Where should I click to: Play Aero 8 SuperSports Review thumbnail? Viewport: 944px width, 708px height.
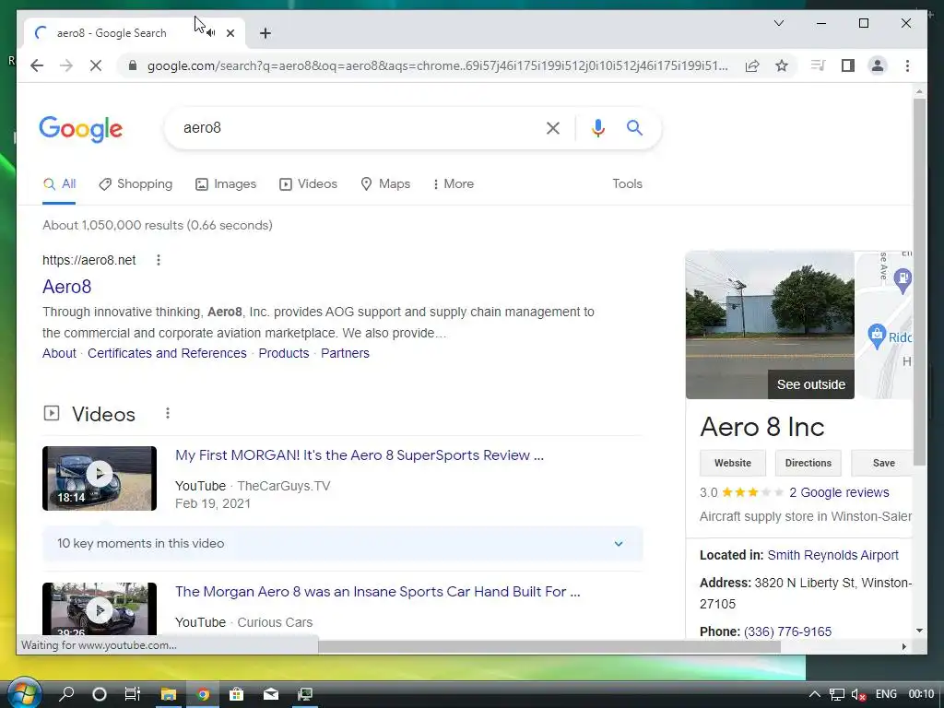[100, 478]
